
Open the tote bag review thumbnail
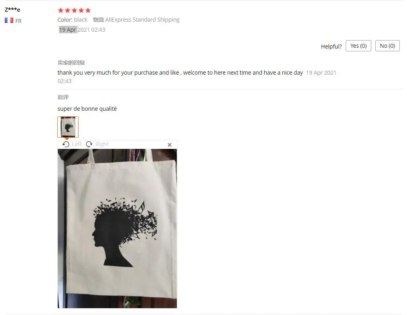pyautogui.click(x=68, y=127)
